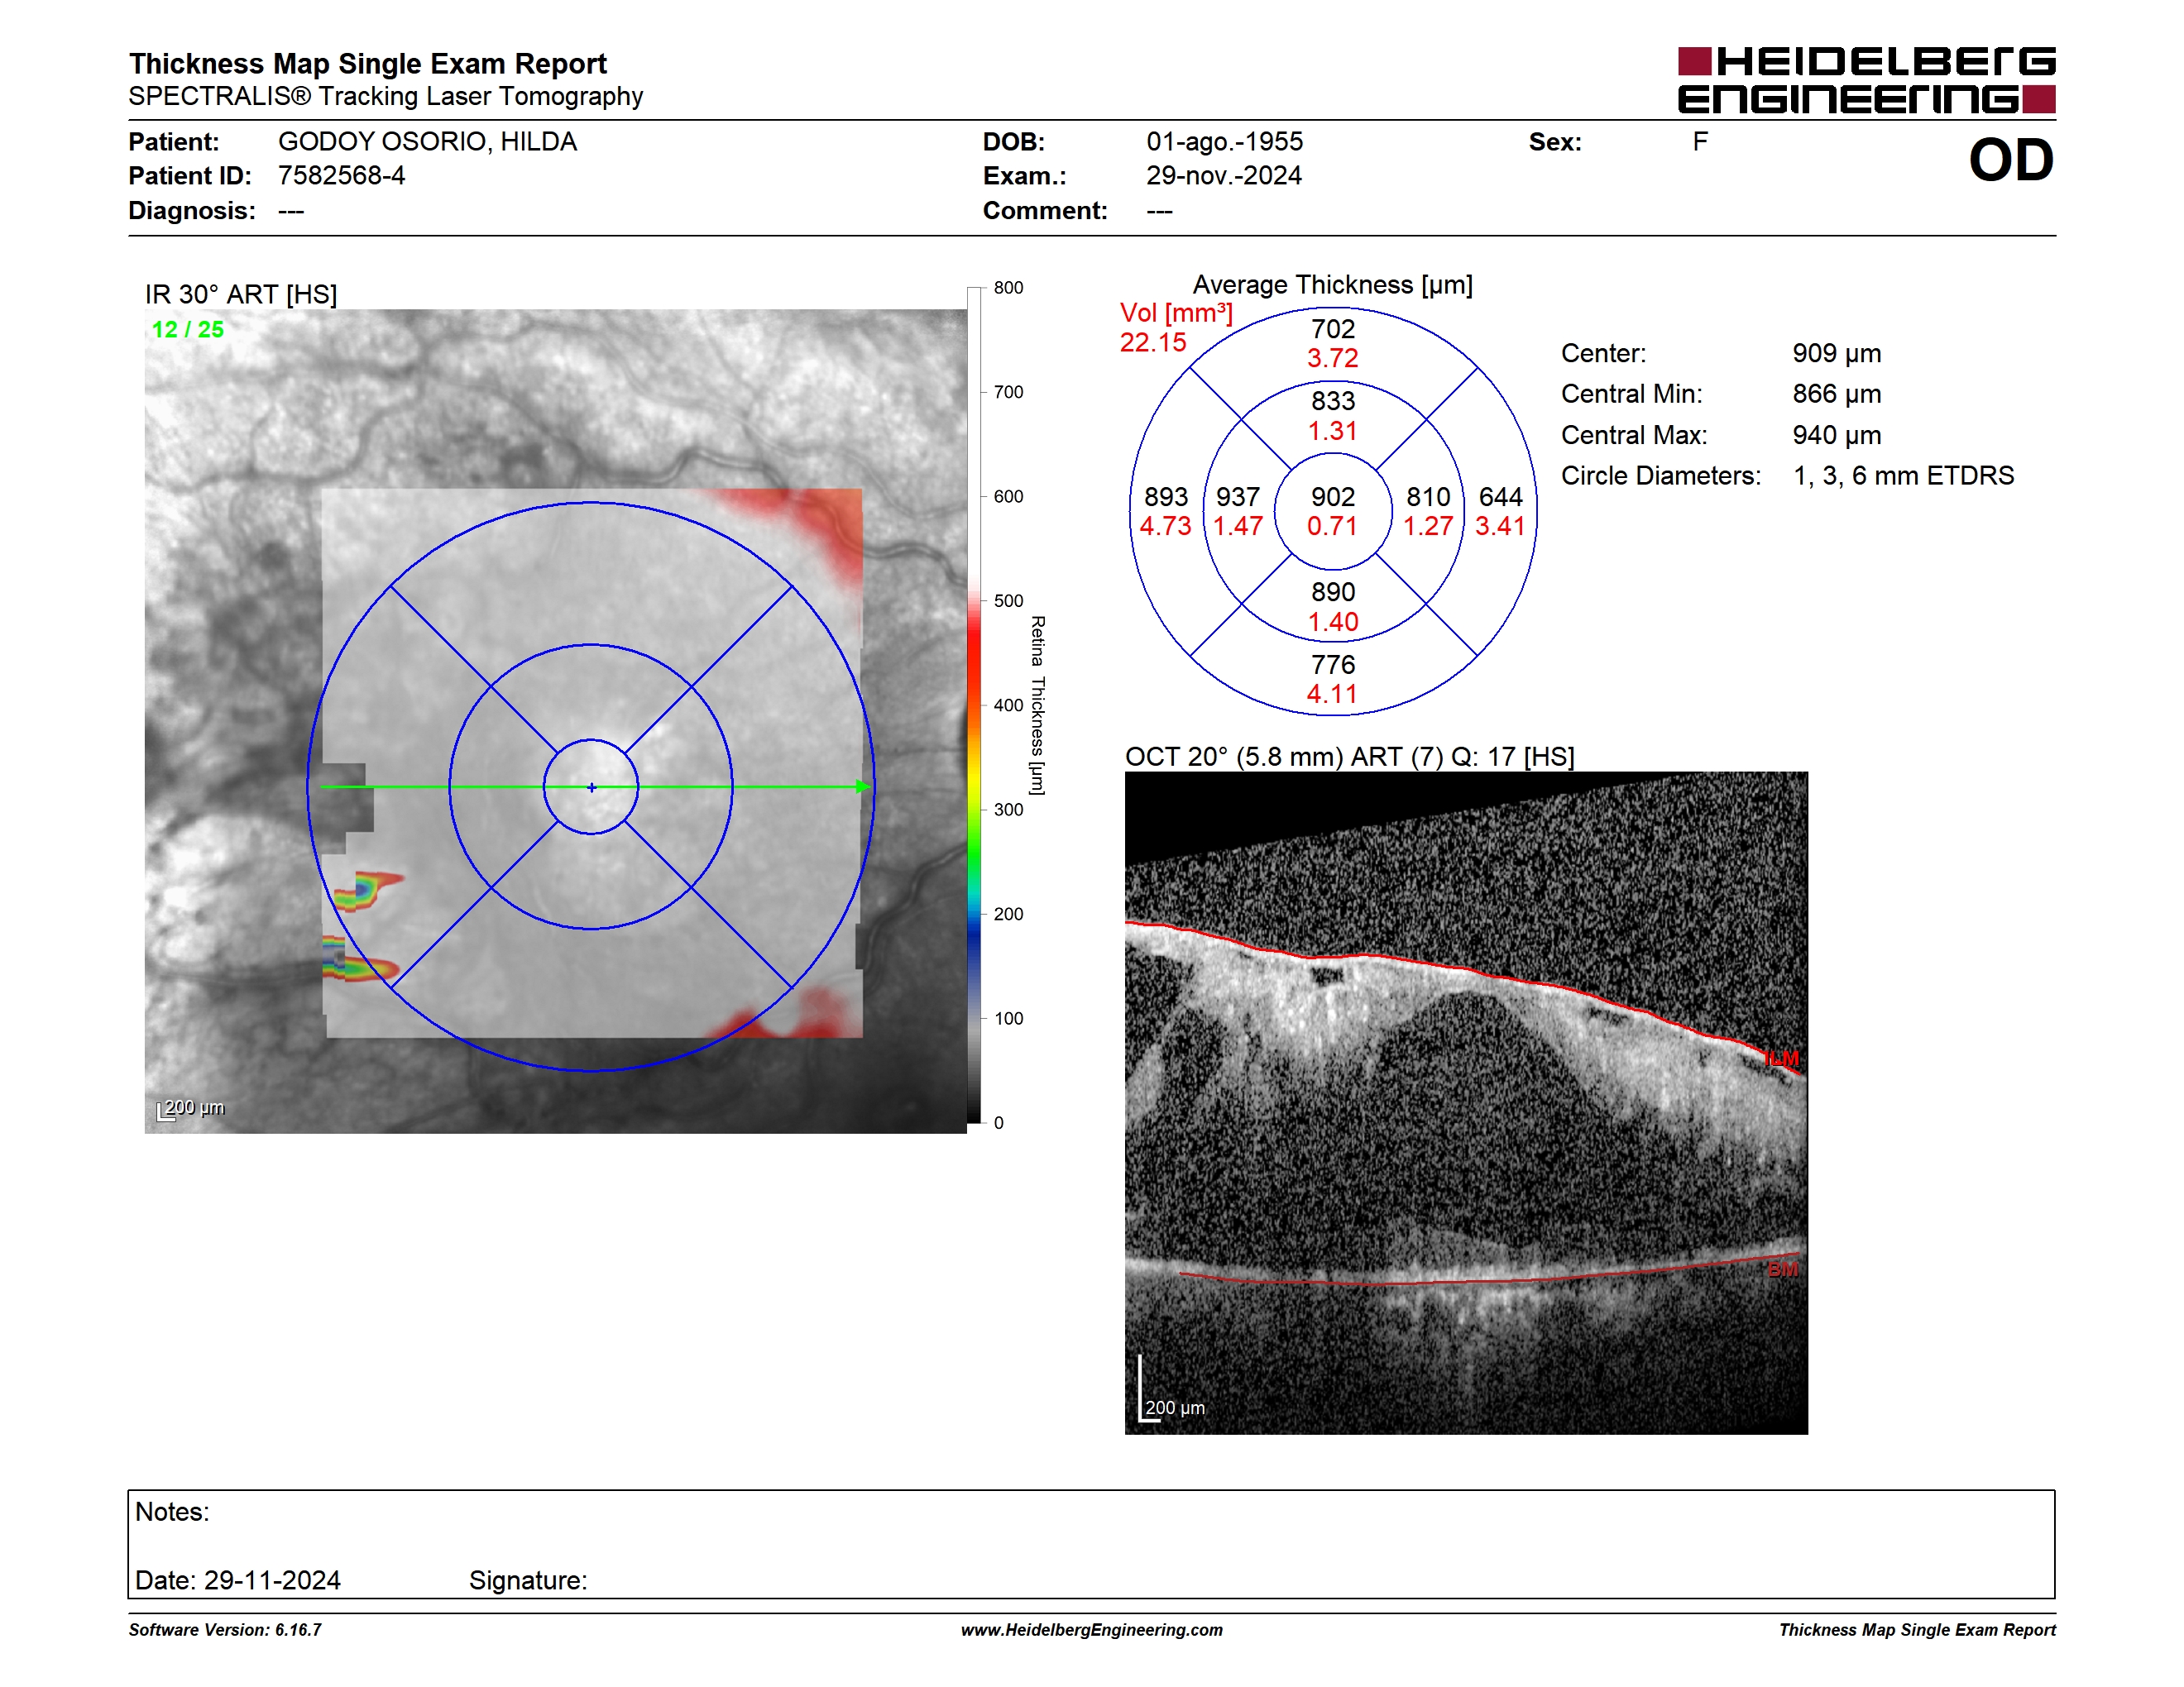Click inner superior thickness value 833

pos(1333,401)
